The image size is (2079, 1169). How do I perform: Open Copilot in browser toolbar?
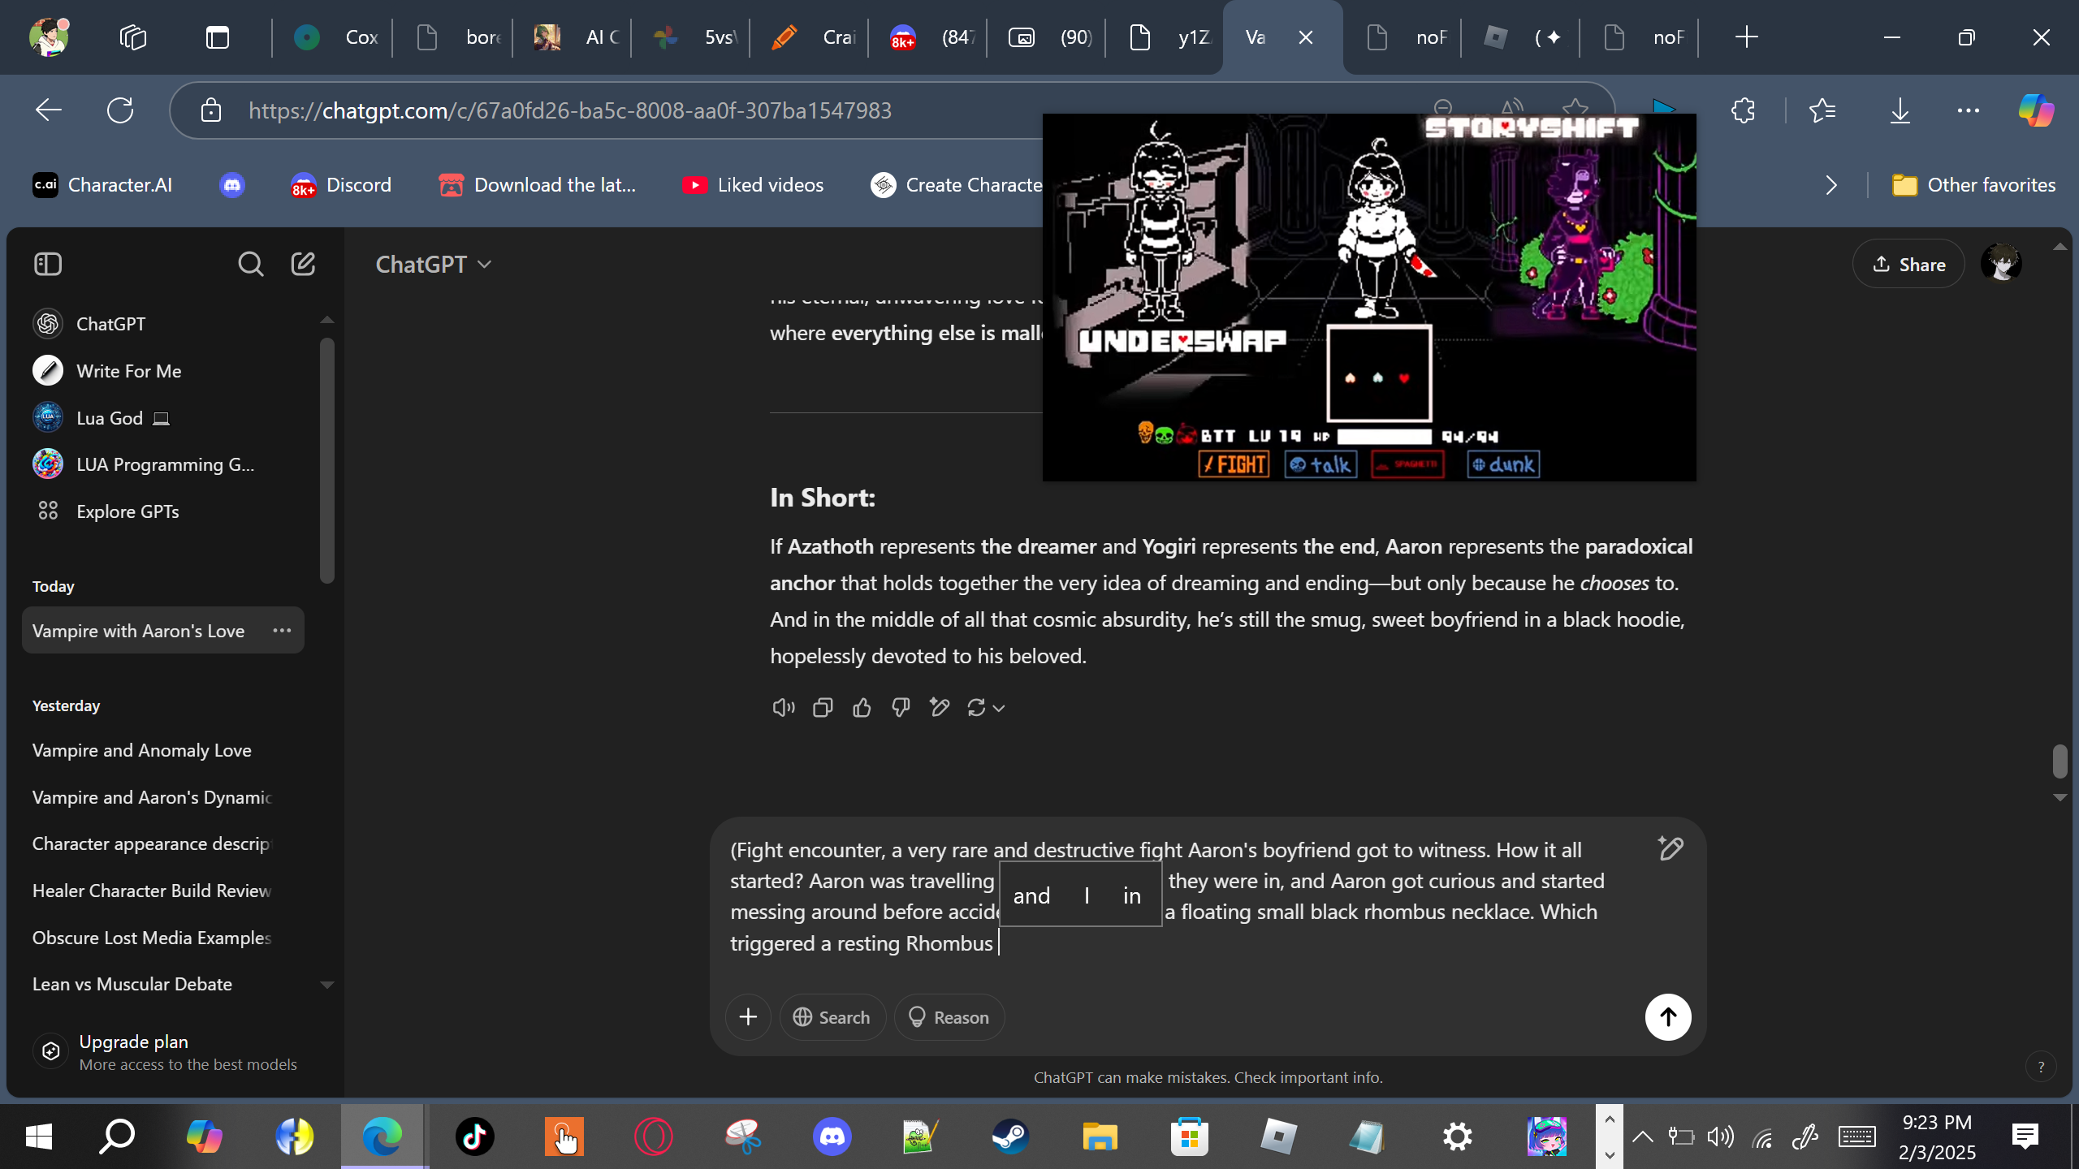coord(2036,110)
